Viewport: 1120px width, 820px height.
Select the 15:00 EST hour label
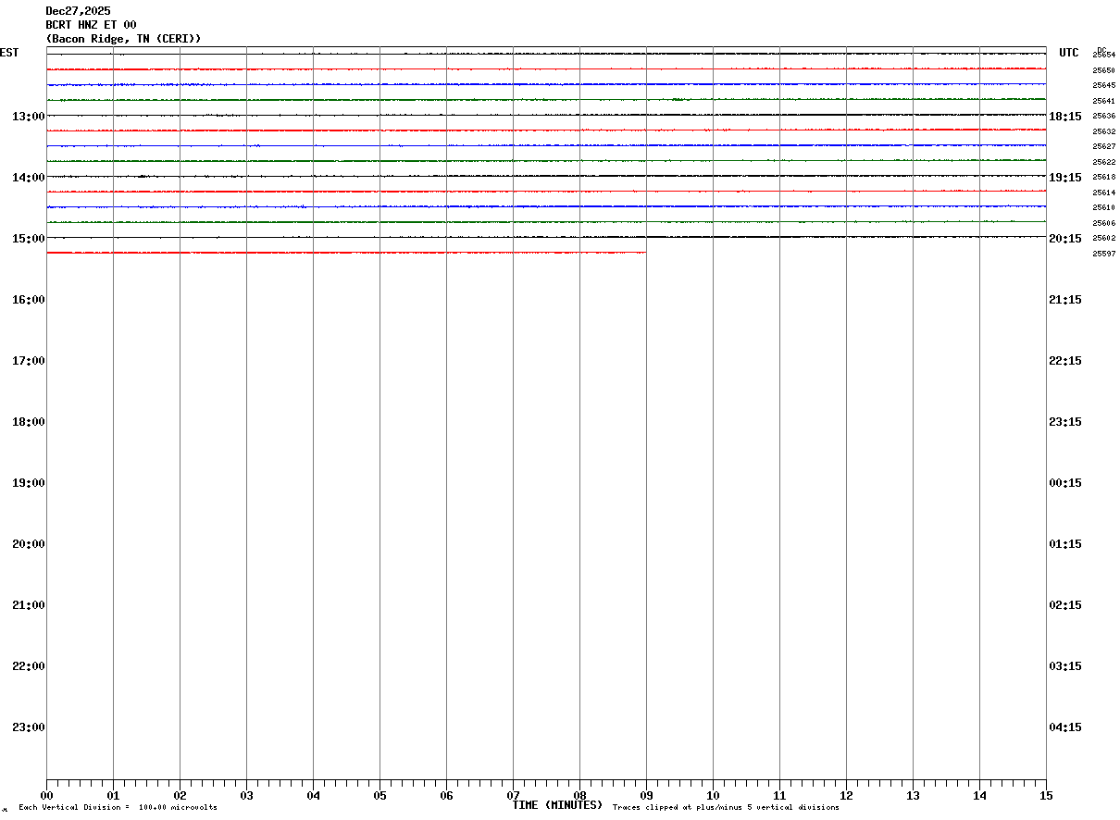pos(29,238)
